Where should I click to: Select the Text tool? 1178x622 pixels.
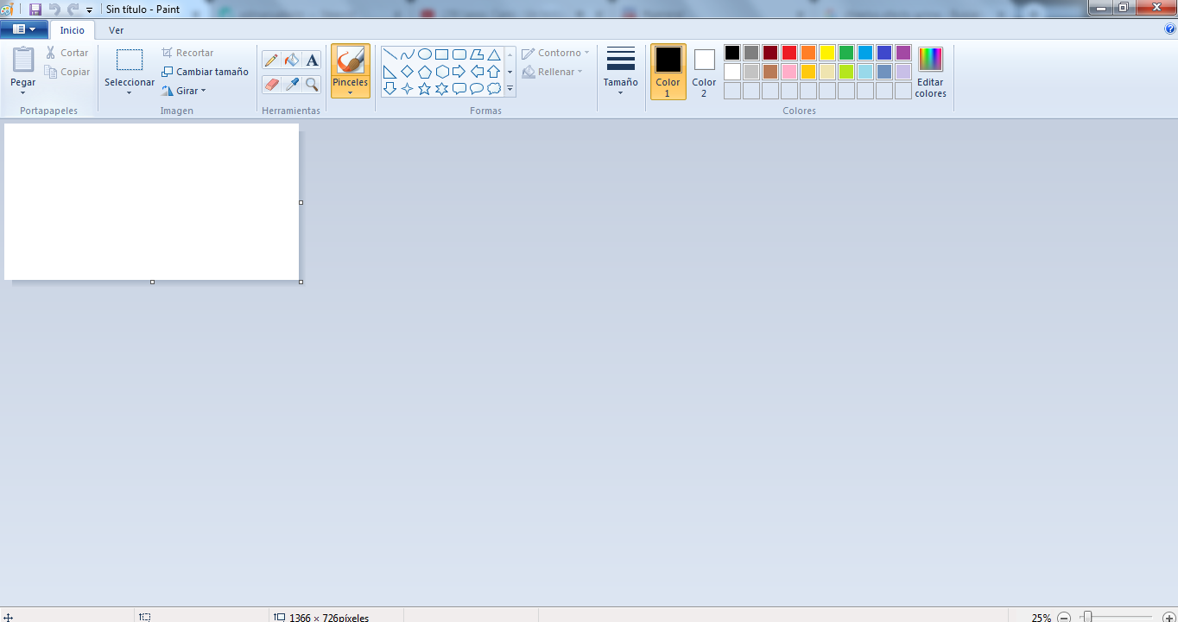click(x=313, y=60)
